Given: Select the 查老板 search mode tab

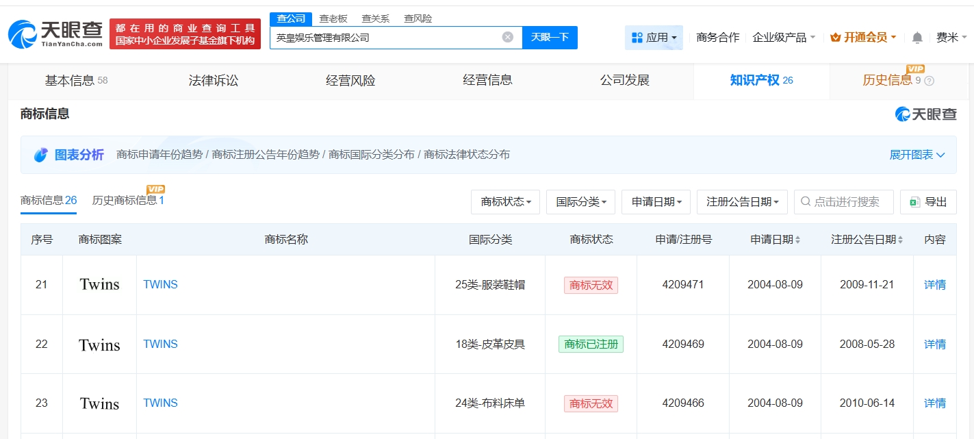Looking at the screenshot, I should 333,18.
